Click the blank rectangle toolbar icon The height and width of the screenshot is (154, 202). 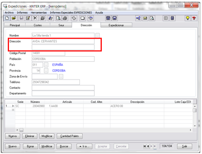point(83,18)
